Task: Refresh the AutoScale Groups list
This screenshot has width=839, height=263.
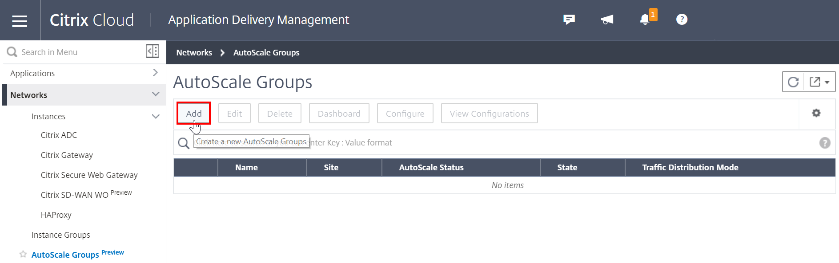Action: [793, 82]
